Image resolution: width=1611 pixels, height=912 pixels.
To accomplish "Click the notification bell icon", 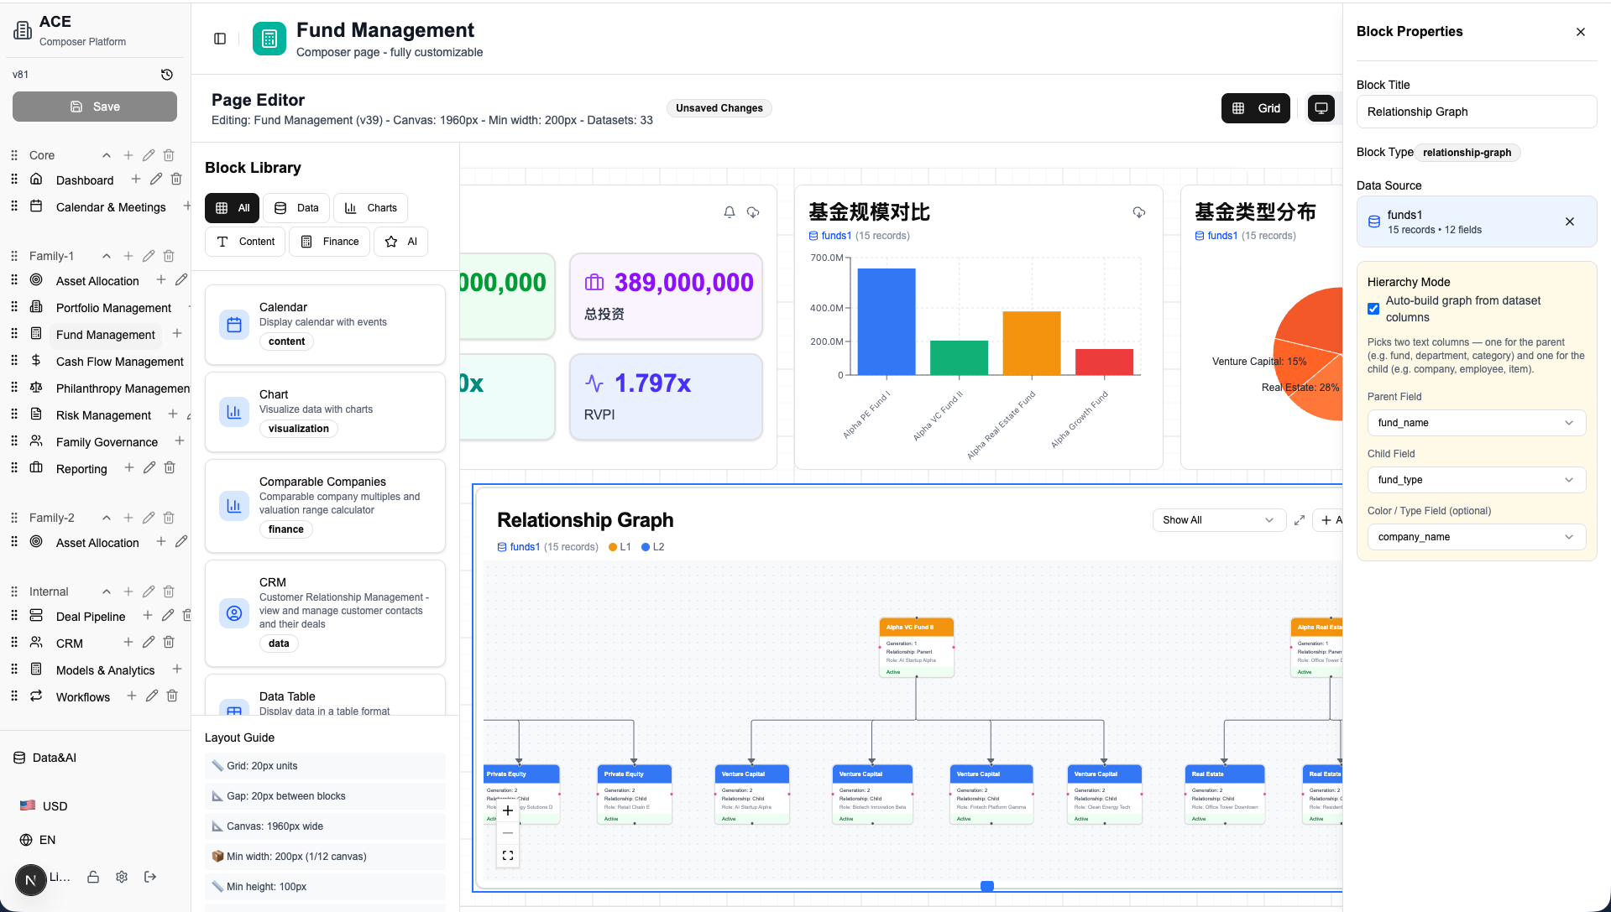I will [730, 212].
